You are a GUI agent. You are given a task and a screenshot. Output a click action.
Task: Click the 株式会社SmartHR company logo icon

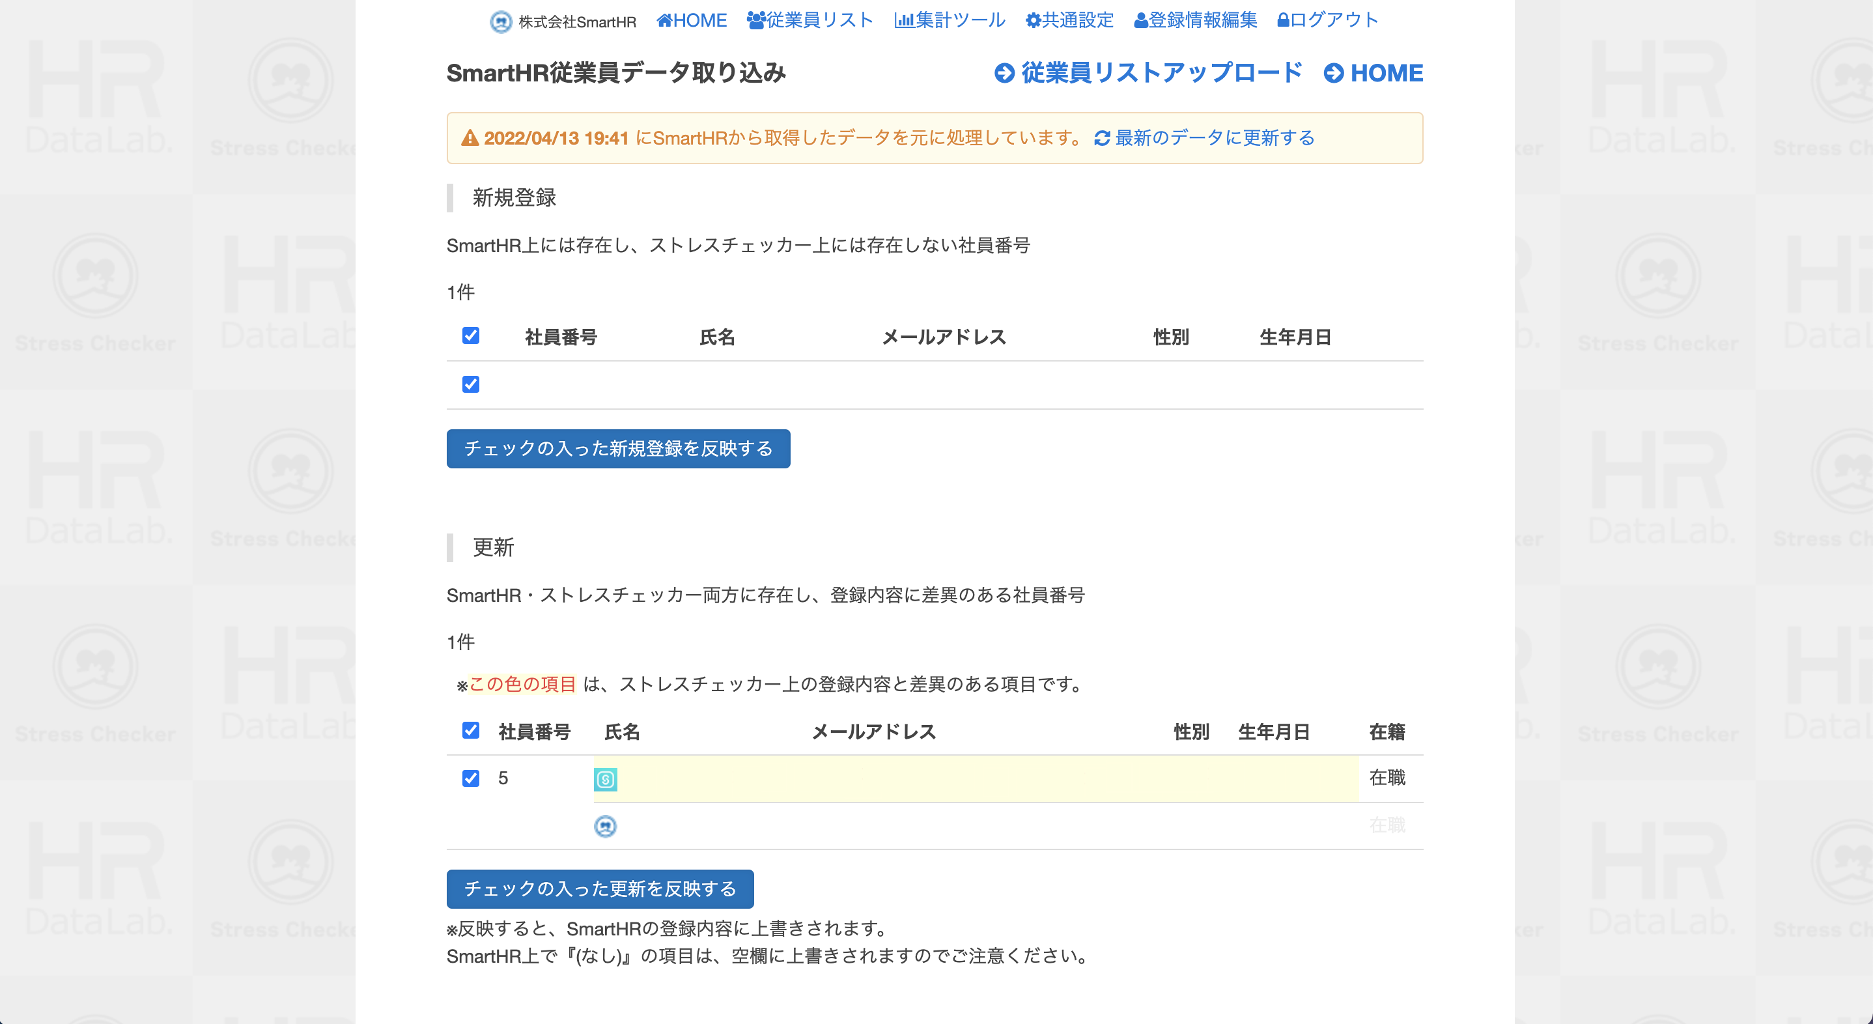pyautogui.click(x=500, y=21)
